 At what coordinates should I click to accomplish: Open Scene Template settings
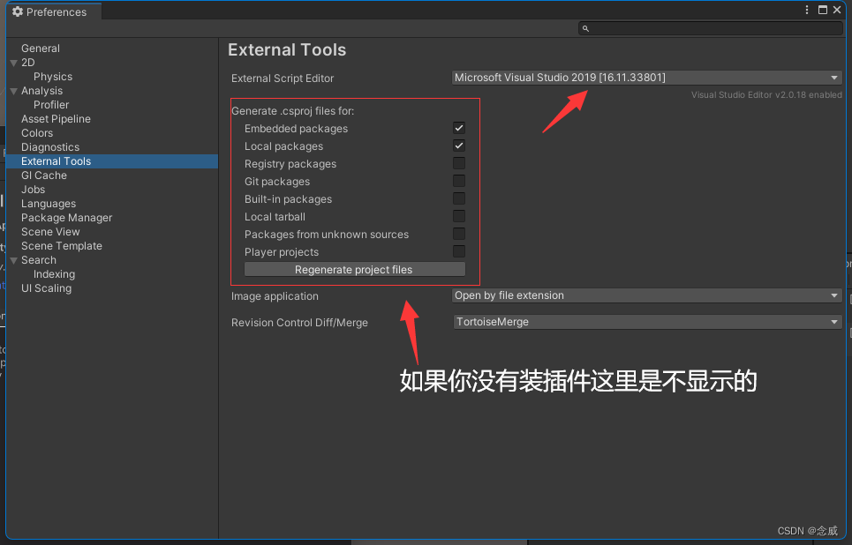62,246
